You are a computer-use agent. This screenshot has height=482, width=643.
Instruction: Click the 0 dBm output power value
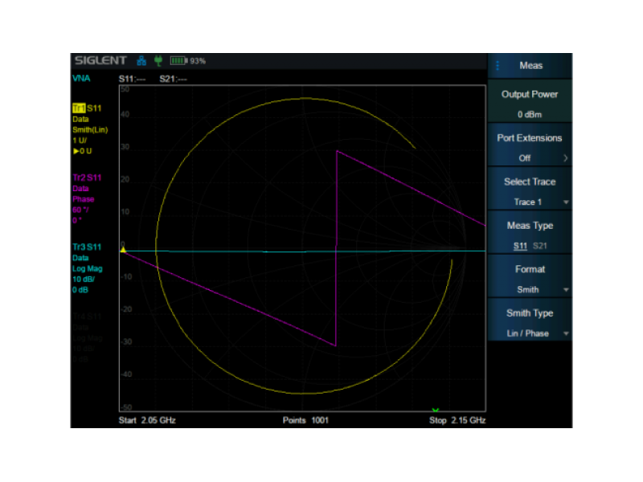[530, 114]
